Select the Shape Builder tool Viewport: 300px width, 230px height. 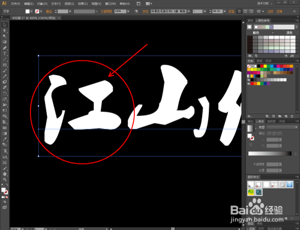(5, 116)
